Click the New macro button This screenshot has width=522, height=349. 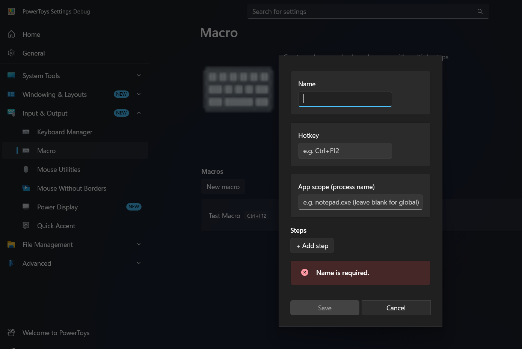(x=223, y=187)
